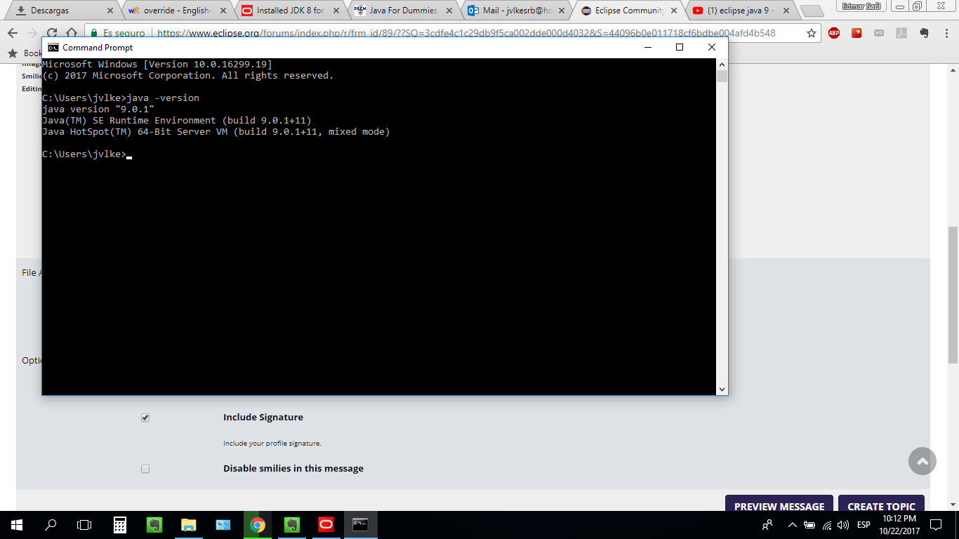Image resolution: width=959 pixels, height=539 pixels.
Task: Click the Evernote Web Clipper extension icon
Action: (x=924, y=33)
